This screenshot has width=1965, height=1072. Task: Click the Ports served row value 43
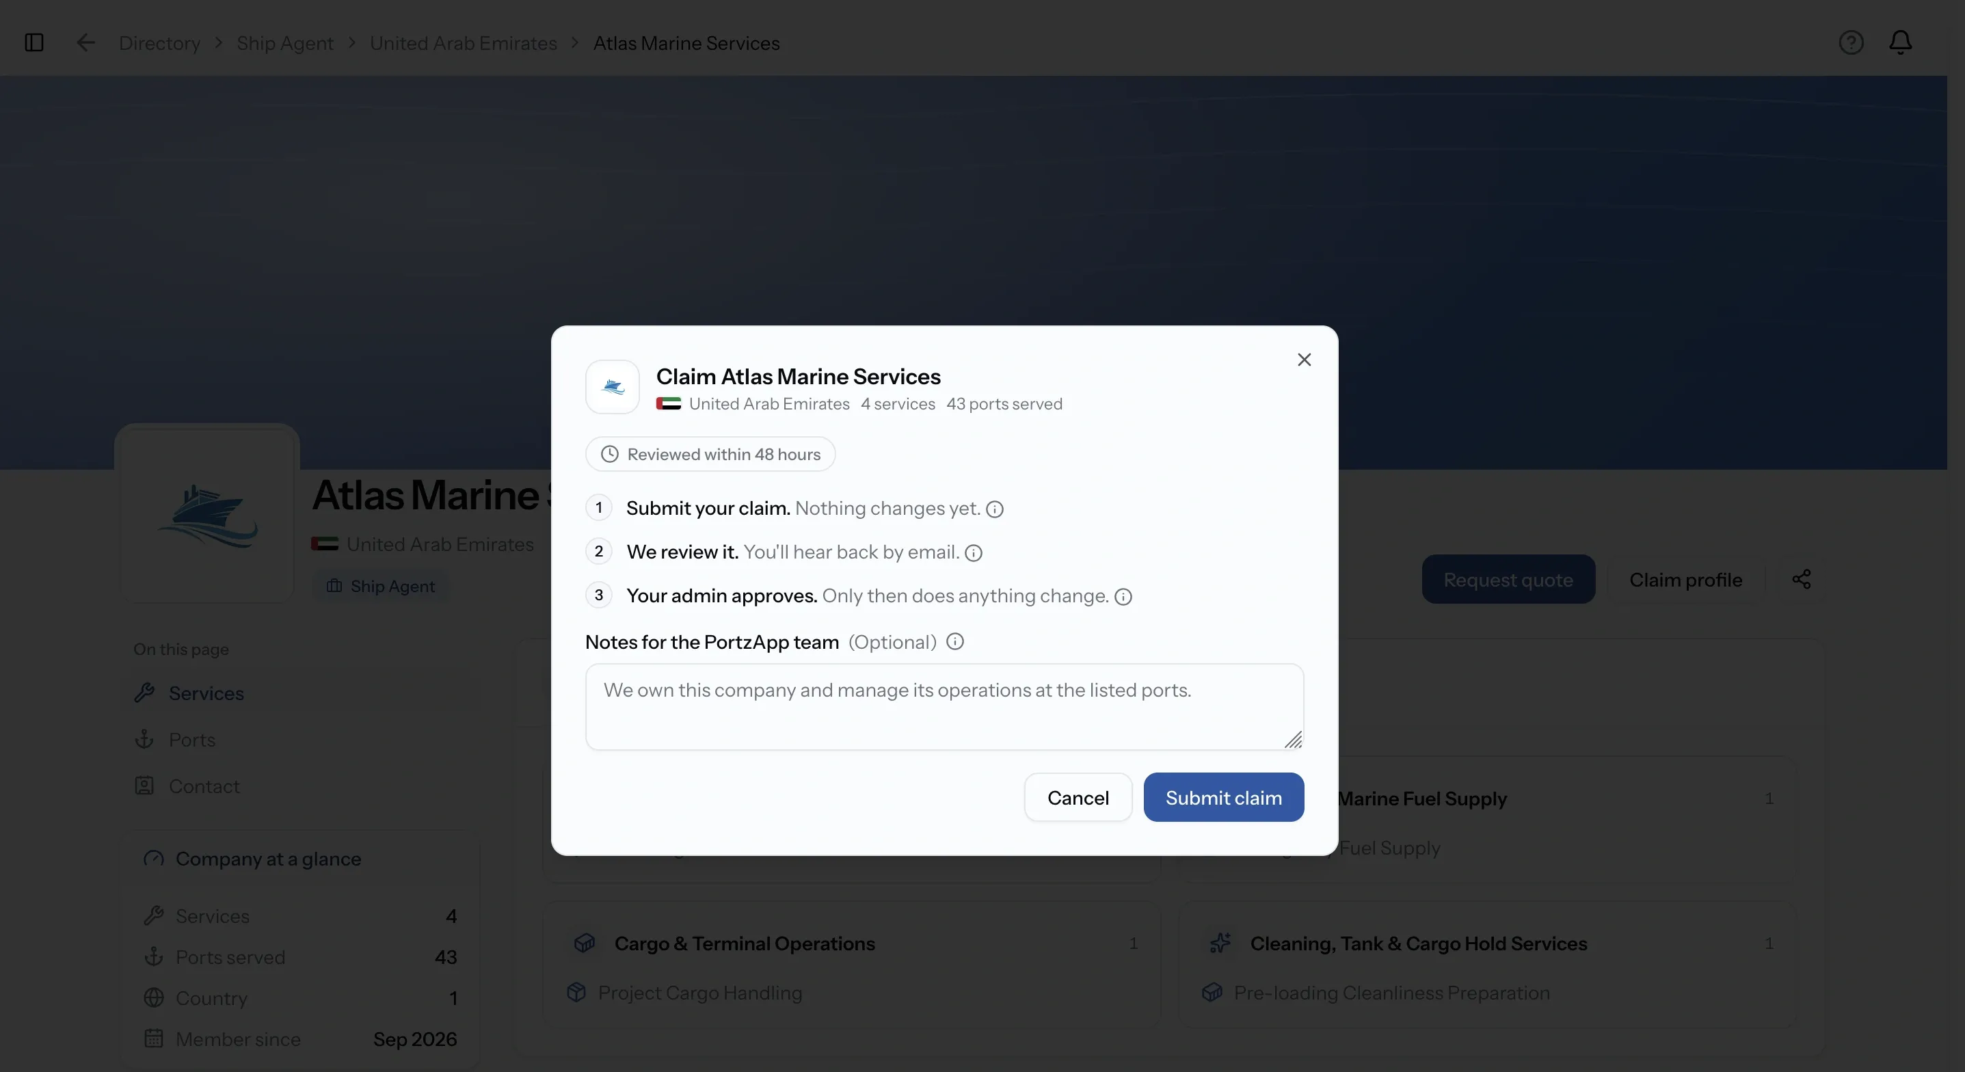click(x=446, y=956)
